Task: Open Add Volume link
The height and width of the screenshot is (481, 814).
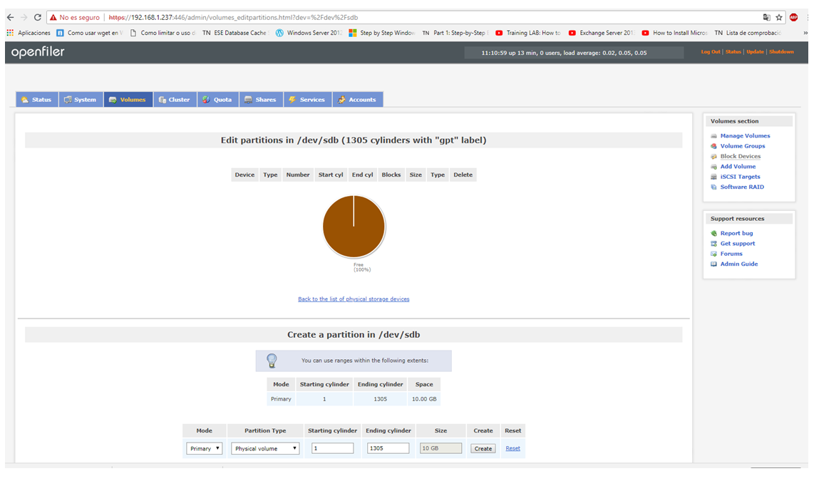Action: [x=738, y=167]
